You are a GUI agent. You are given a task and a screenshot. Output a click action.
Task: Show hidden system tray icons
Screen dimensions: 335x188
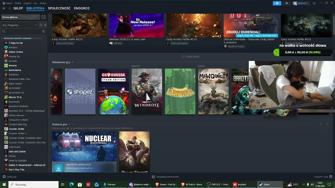click(x=304, y=184)
